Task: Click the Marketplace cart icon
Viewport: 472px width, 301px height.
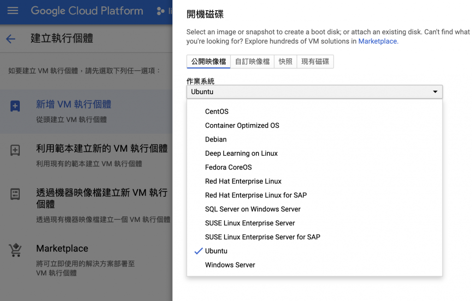Action: click(15, 250)
